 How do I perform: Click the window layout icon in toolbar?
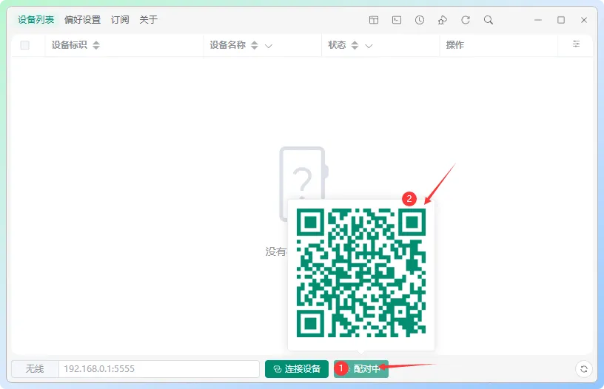pyautogui.click(x=374, y=20)
